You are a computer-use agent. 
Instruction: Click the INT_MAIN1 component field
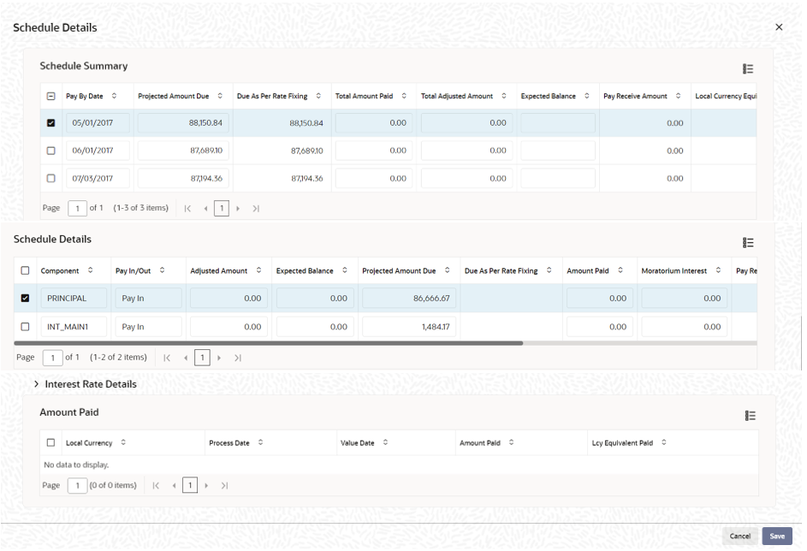[74, 327]
